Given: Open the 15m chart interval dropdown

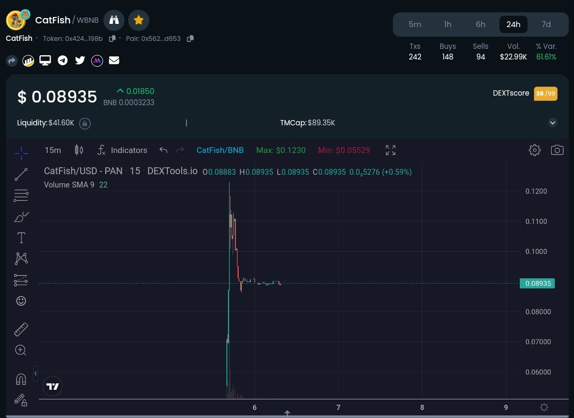Looking at the screenshot, I should (53, 150).
